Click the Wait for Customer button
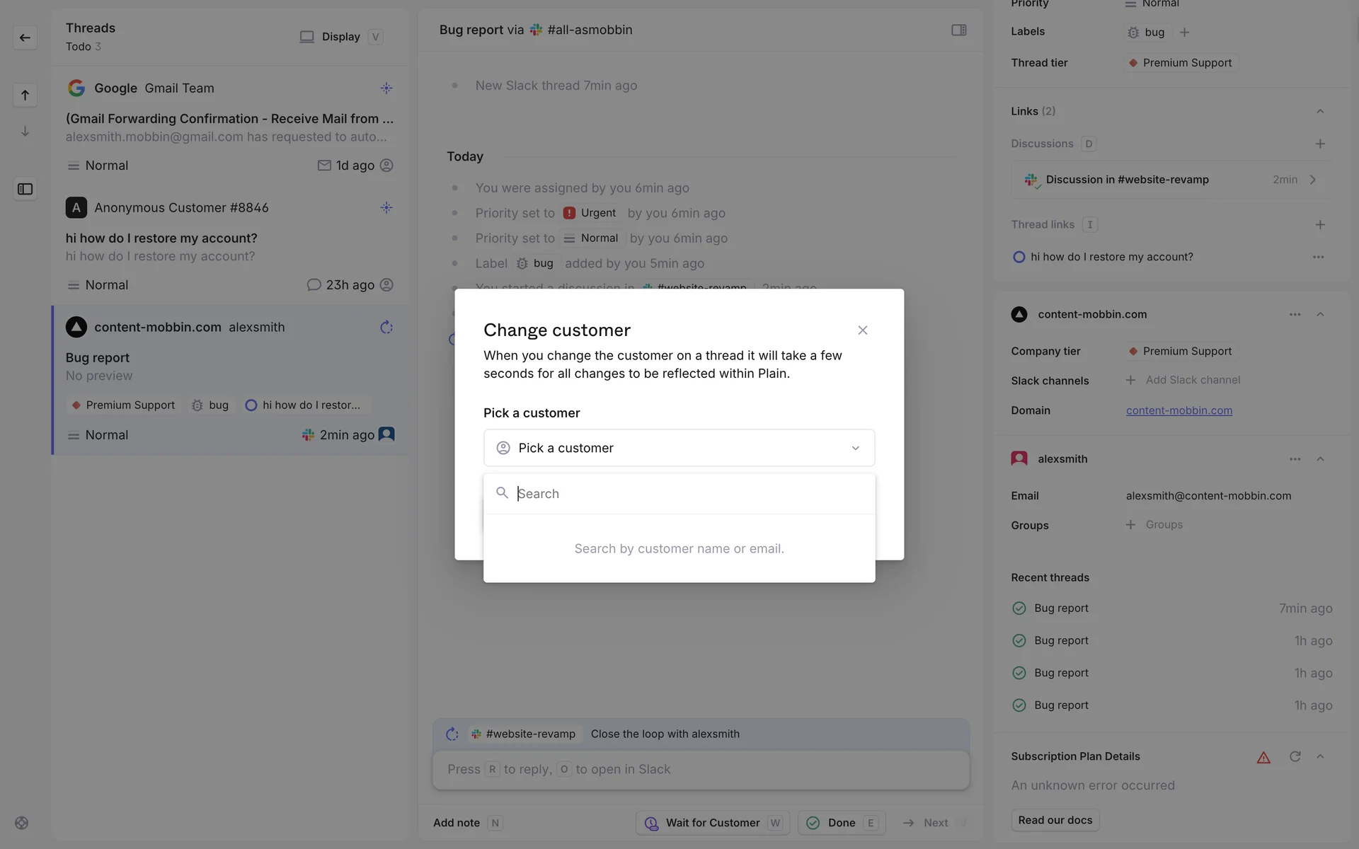This screenshot has width=1359, height=849. click(712, 823)
